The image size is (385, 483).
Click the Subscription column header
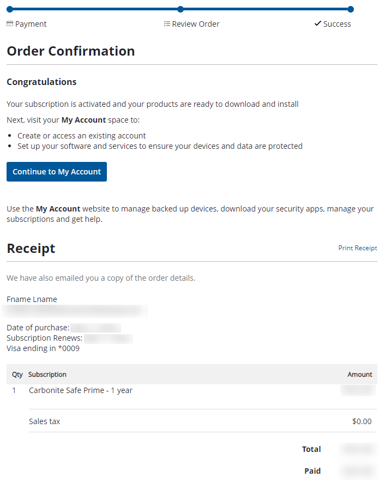47,375
